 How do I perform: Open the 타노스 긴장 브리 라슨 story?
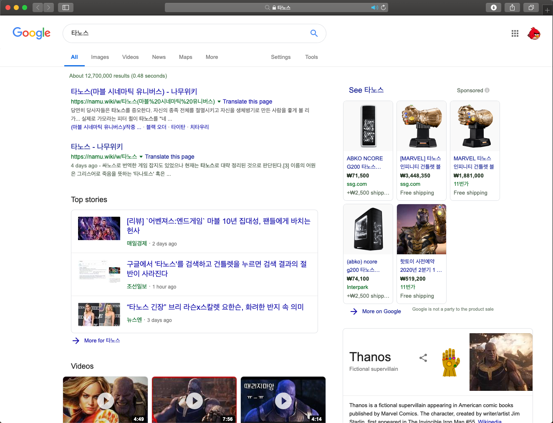coord(215,307)
